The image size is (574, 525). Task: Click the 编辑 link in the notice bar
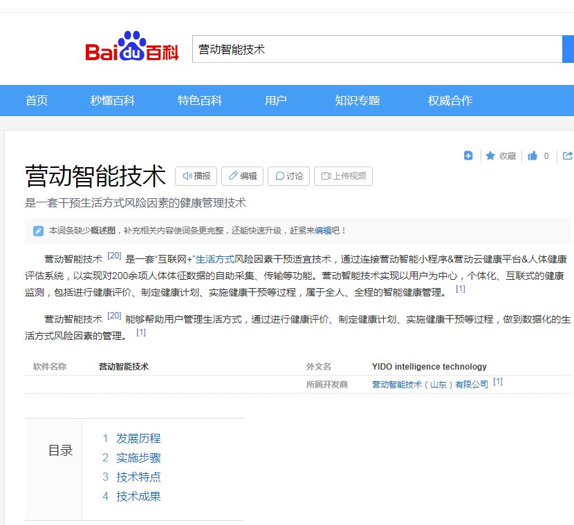tap(323, 231)
